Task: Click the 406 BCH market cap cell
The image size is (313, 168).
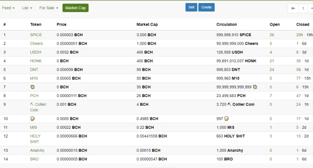Action: (145, 52)
